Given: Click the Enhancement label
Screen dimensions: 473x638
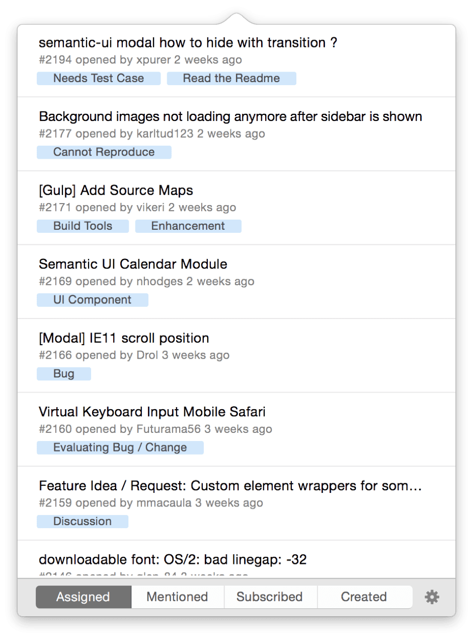Looking at the screenshot, I should 188,226.
